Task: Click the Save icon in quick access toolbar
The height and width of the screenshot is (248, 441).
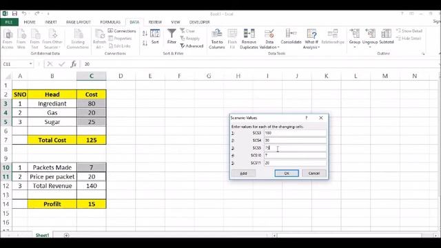Action: [14, 13]
